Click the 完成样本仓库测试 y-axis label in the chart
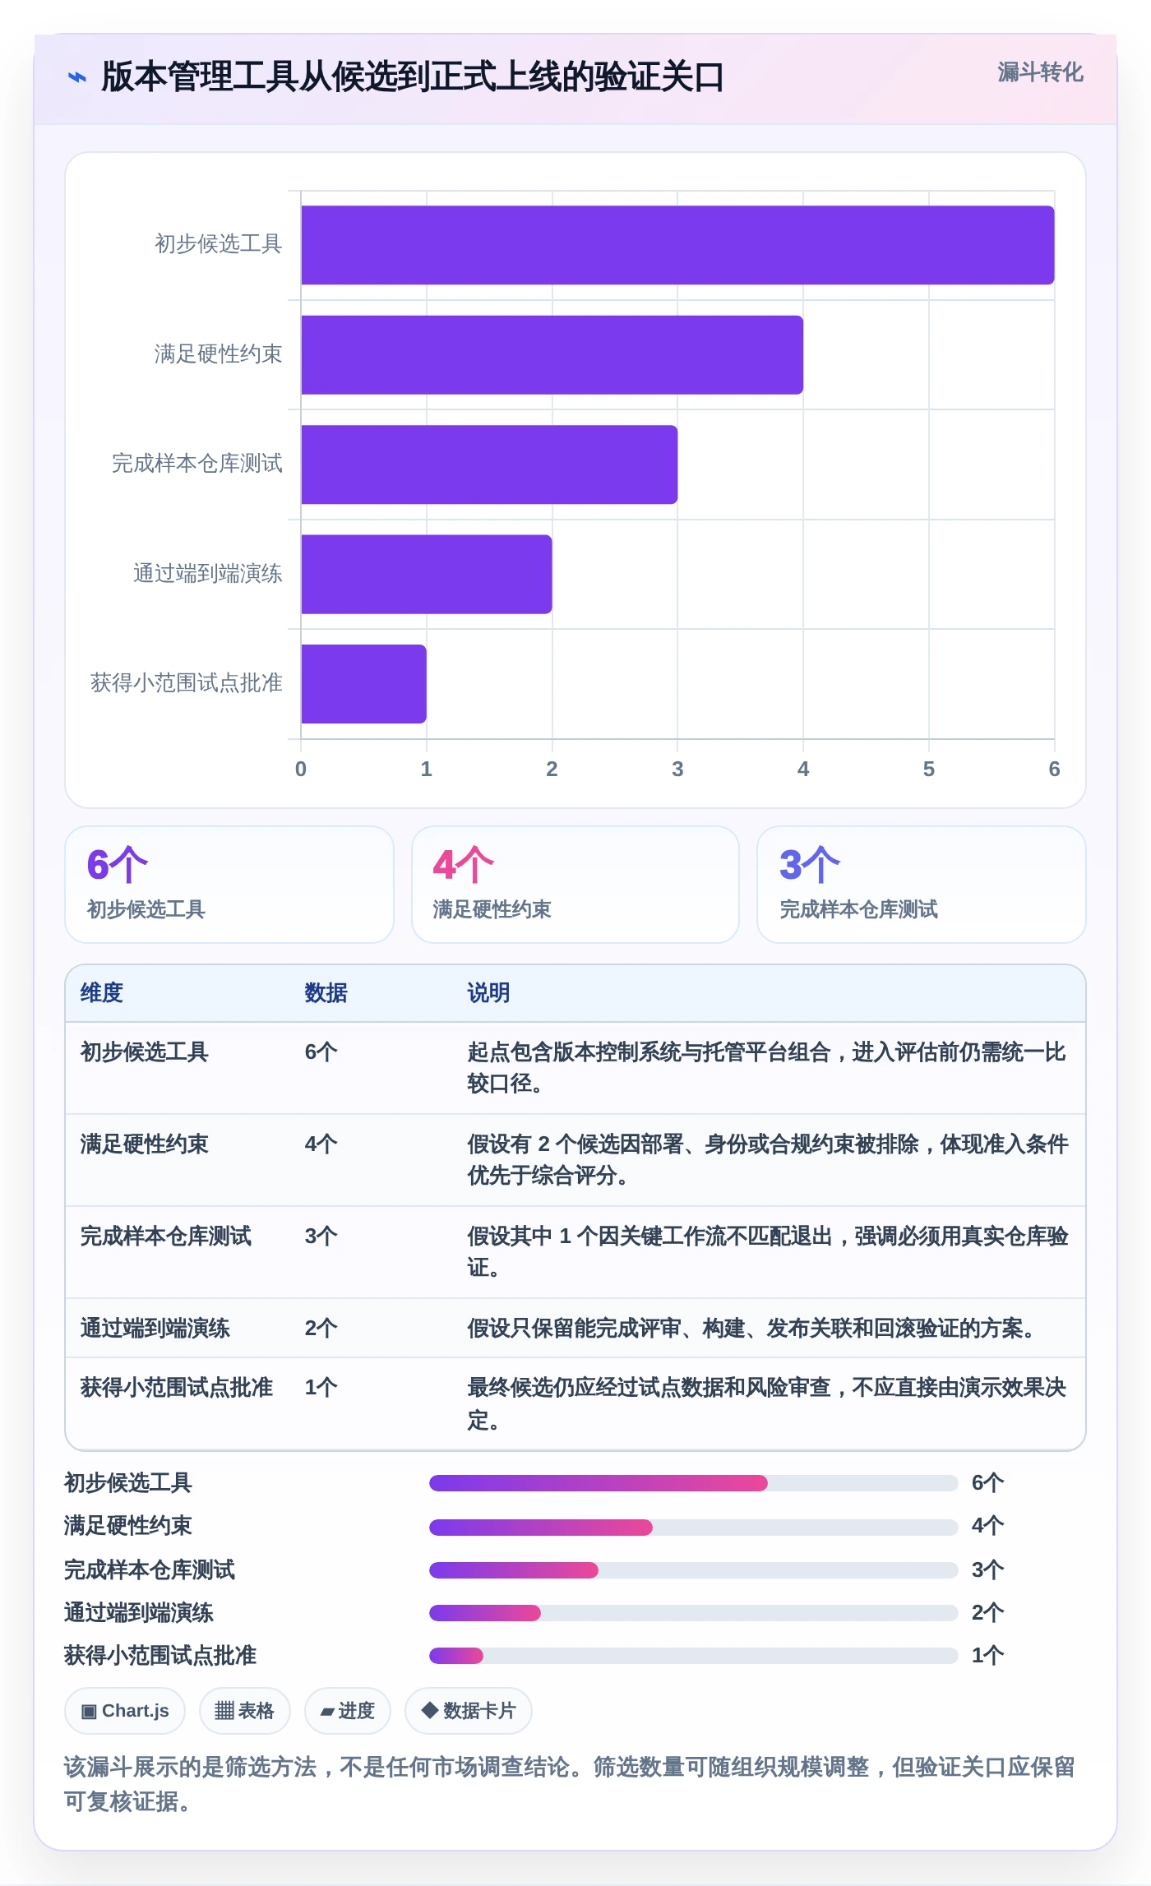1151x1886 pixels. coord(197,464)
